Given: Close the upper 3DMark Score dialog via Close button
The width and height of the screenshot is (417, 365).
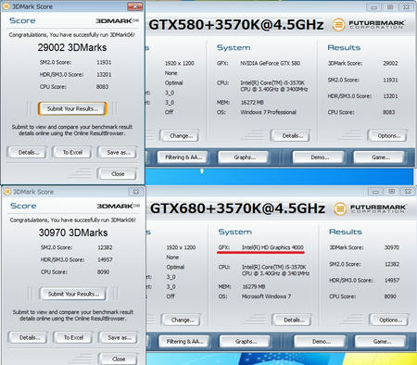Looking at the screenshot, I should 118,174.
